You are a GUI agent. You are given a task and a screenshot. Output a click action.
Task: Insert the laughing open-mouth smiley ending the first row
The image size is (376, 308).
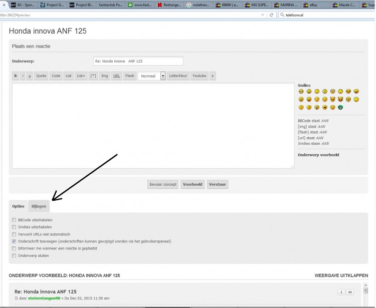[356, 91]
